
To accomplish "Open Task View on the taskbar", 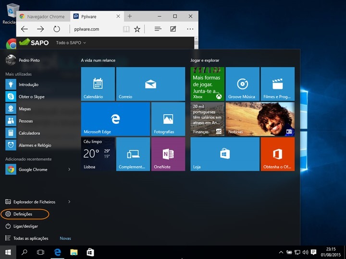I will (40, 252).
